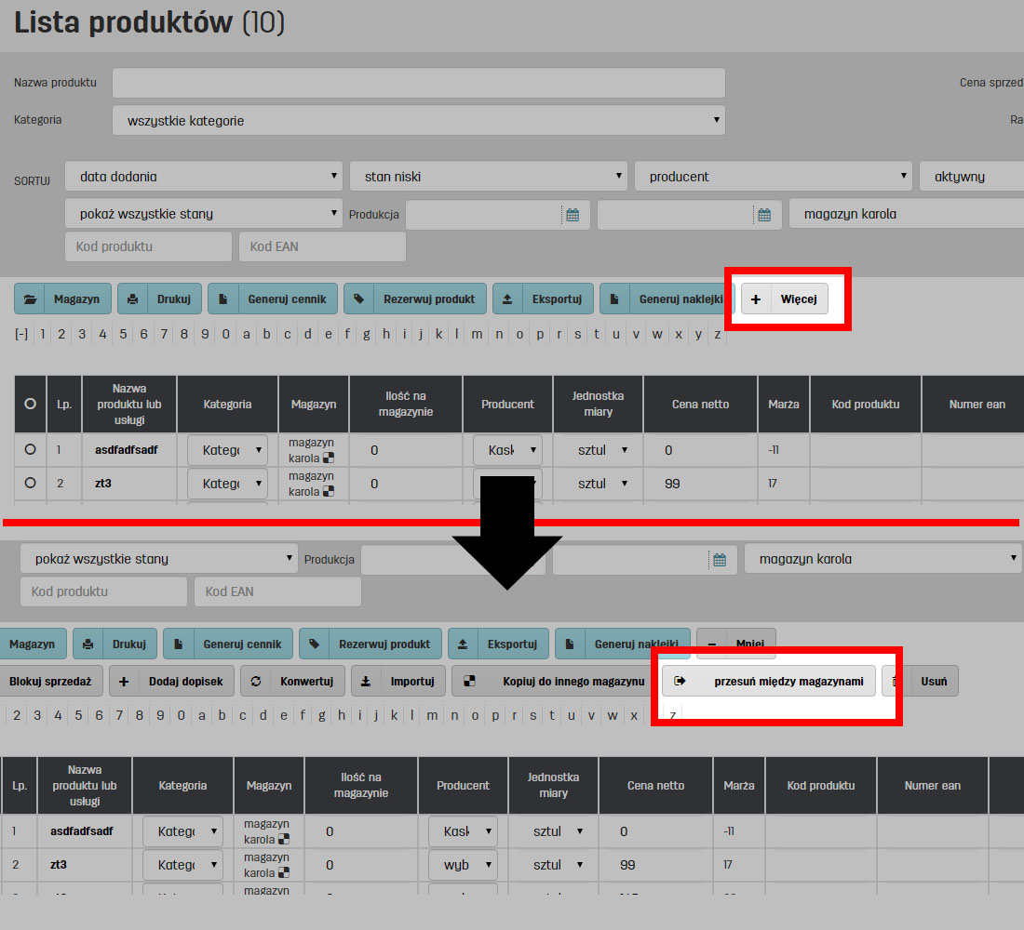Image resolution: width=1024 pixels, height=930 pixels.
Task: Click the refresh icon on the Konwertuj button
Action: pos(256,681)
